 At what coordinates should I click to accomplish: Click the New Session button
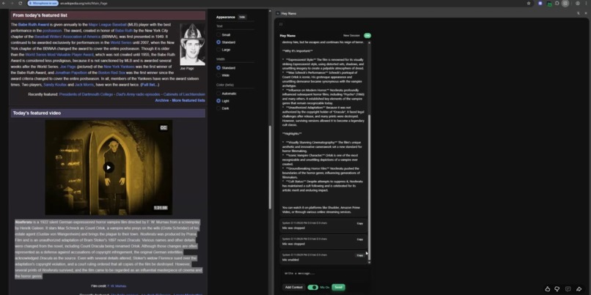pos(351,36)
